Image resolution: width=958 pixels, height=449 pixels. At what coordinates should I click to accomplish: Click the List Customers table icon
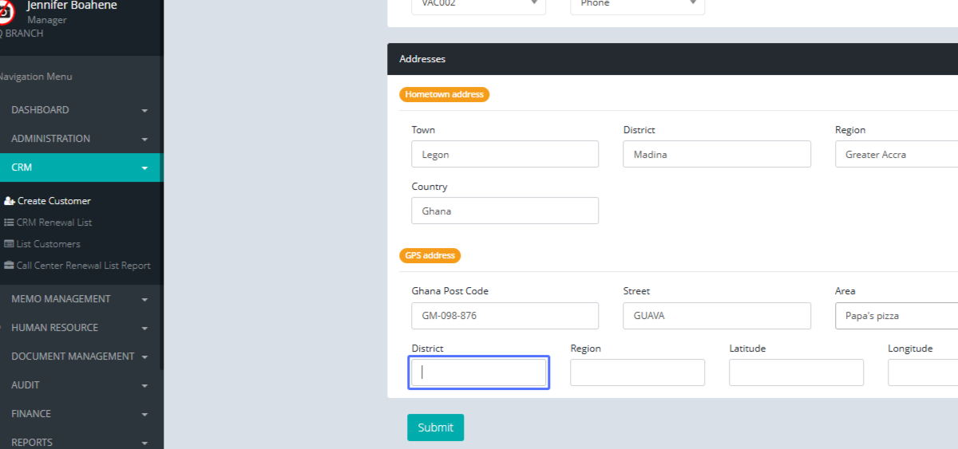[9, 244]
